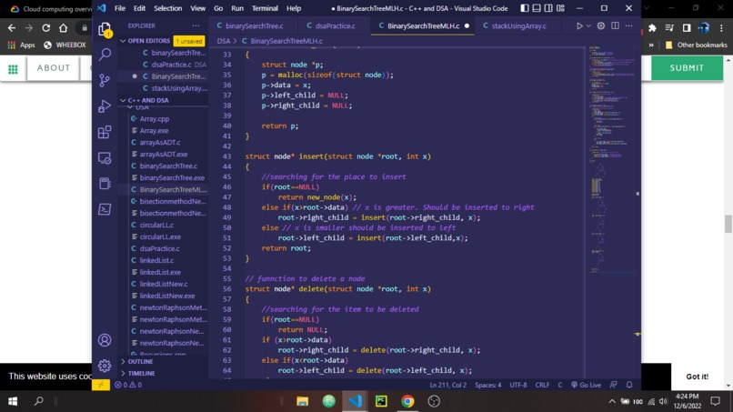Open linkedList.c in the explorer
The image size is (733, 412).
pos(156,260)
